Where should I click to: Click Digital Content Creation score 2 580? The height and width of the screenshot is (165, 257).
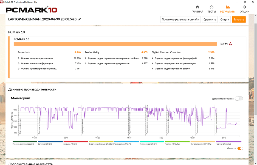211,52
